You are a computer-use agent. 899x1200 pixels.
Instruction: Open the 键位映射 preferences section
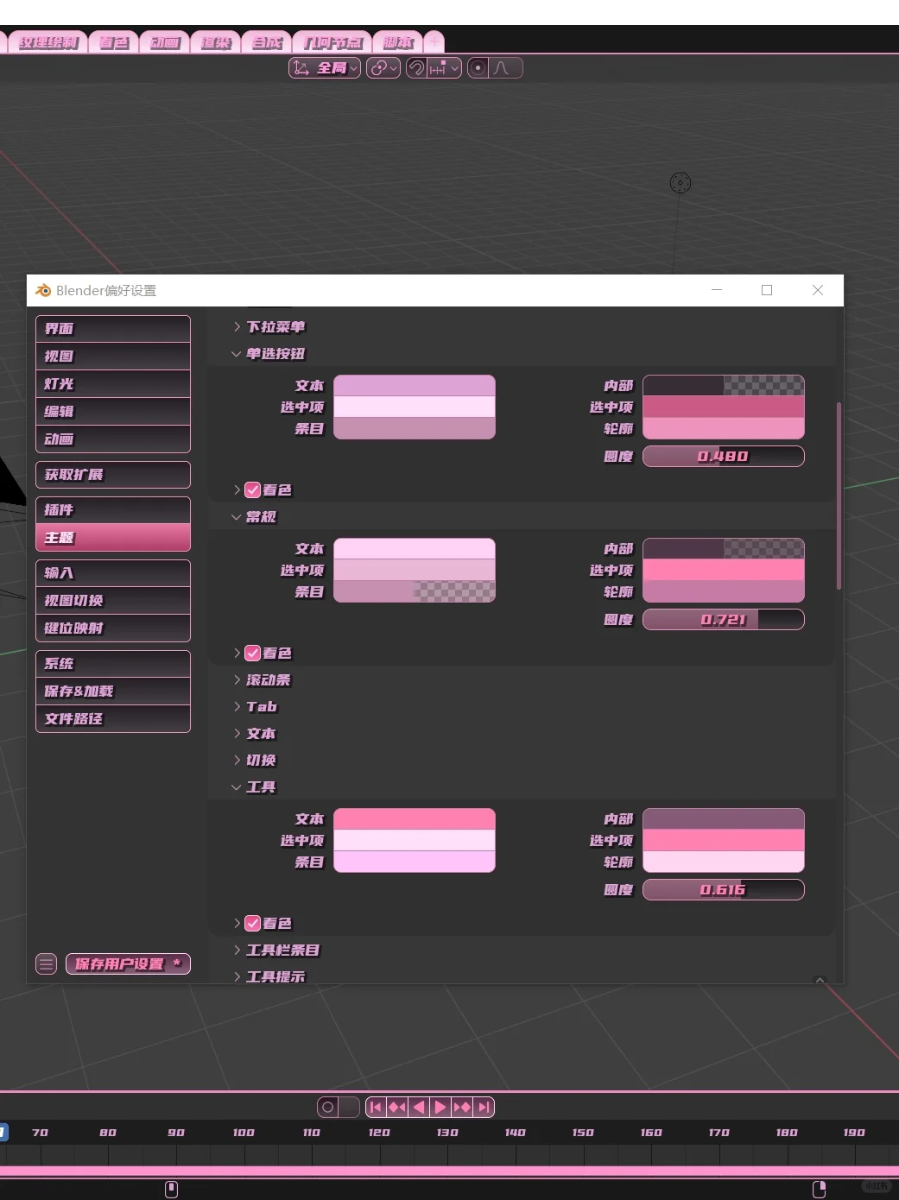pyautogui.click(x=113, y=628)
